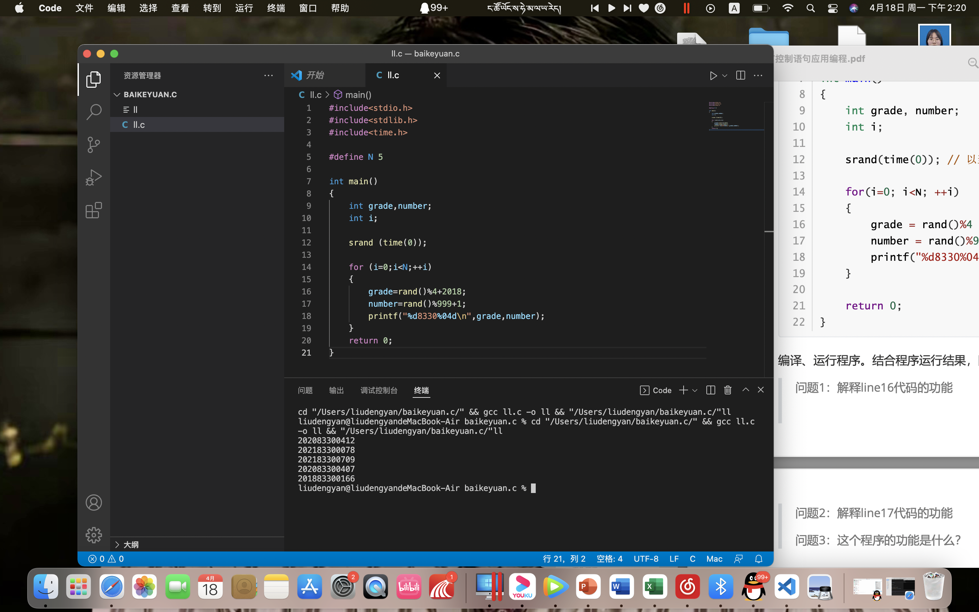Open Source Control view
The image size is (979, 612).
coord(93,144)
